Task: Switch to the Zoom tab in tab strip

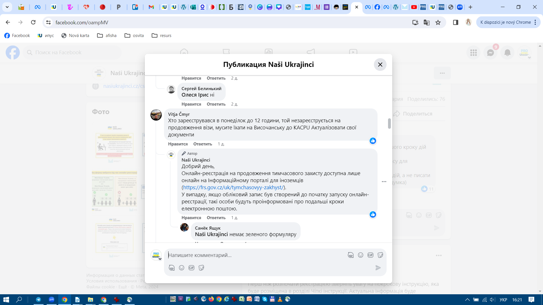Action: coord(460,7)
